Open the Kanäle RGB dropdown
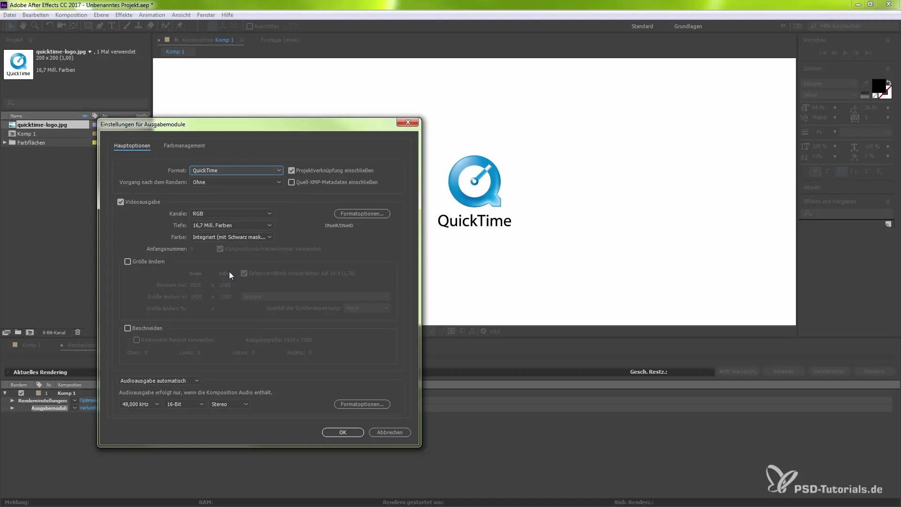The image size is (901, 507). tap(232, 214)
